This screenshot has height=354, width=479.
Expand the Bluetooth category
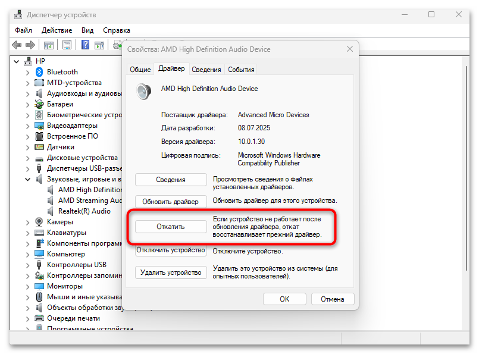pos(28,73)
